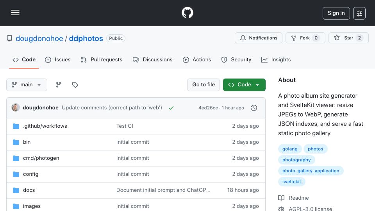This screenshot has height=211, width=375.
Task: Open the AGPL-3.0 license link
Action: click(310, 209)
